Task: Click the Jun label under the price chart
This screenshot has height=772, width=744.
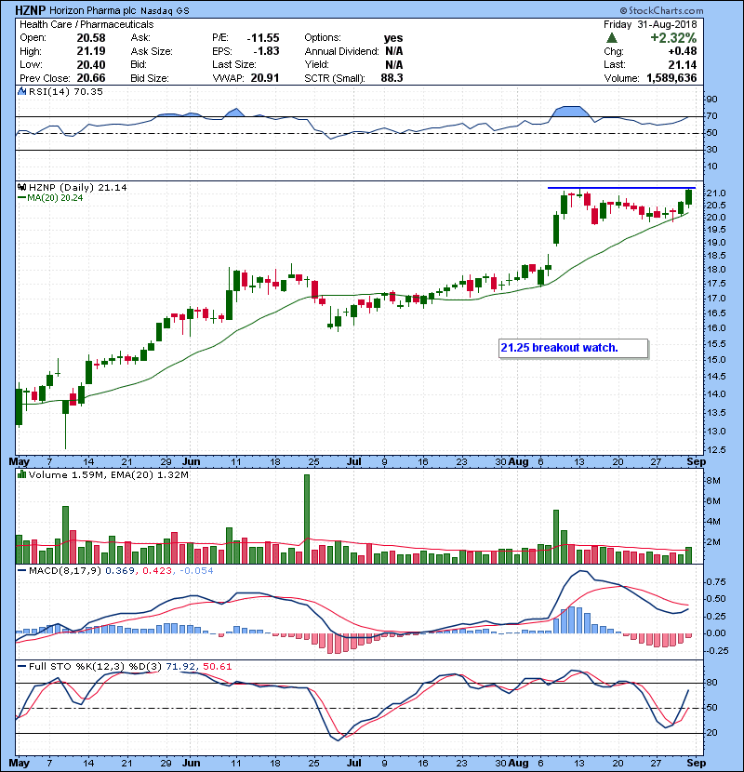Action: tap(191, 462)
